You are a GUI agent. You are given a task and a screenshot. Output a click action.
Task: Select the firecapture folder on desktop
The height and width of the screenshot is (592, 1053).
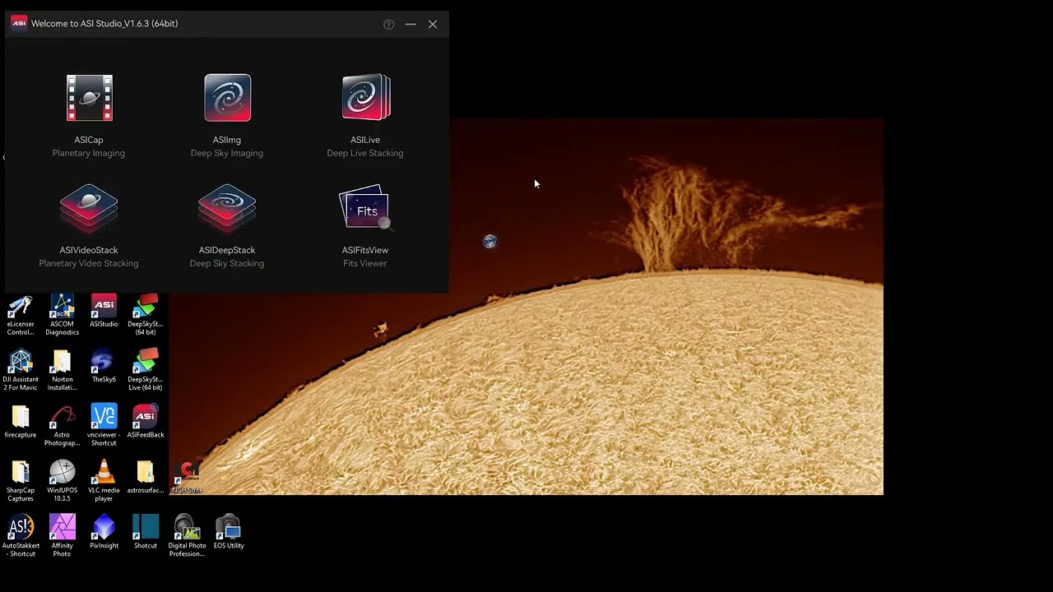pos(21,422)
